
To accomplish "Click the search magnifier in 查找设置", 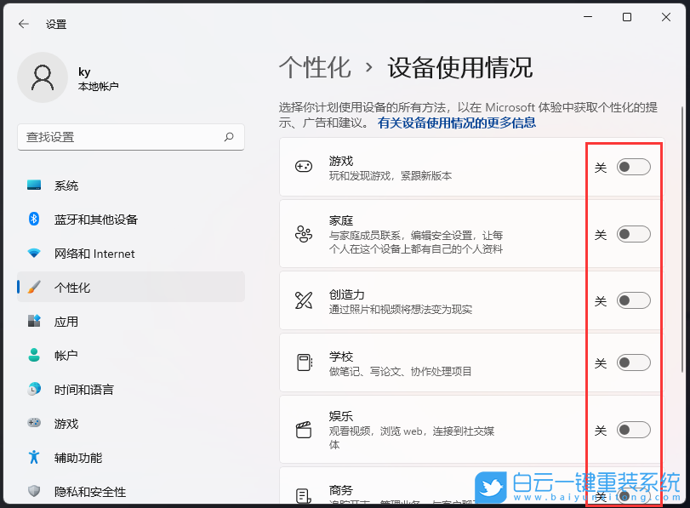I will (229, 137).
